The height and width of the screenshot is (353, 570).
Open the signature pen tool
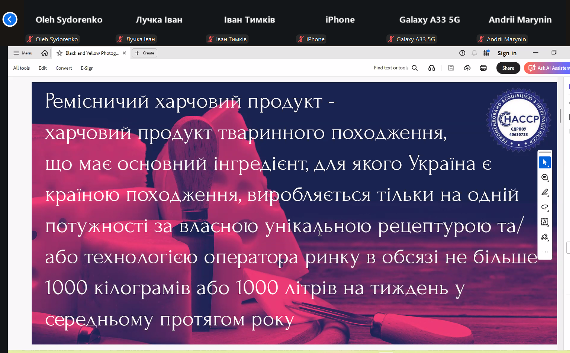point(544,237)
